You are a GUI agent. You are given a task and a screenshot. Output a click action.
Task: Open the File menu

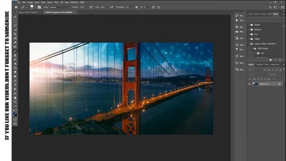tap(19, 2)
